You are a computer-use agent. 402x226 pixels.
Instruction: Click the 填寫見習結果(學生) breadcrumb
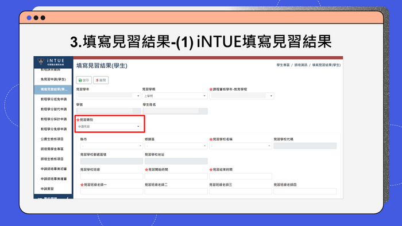(x=326, y=65)
